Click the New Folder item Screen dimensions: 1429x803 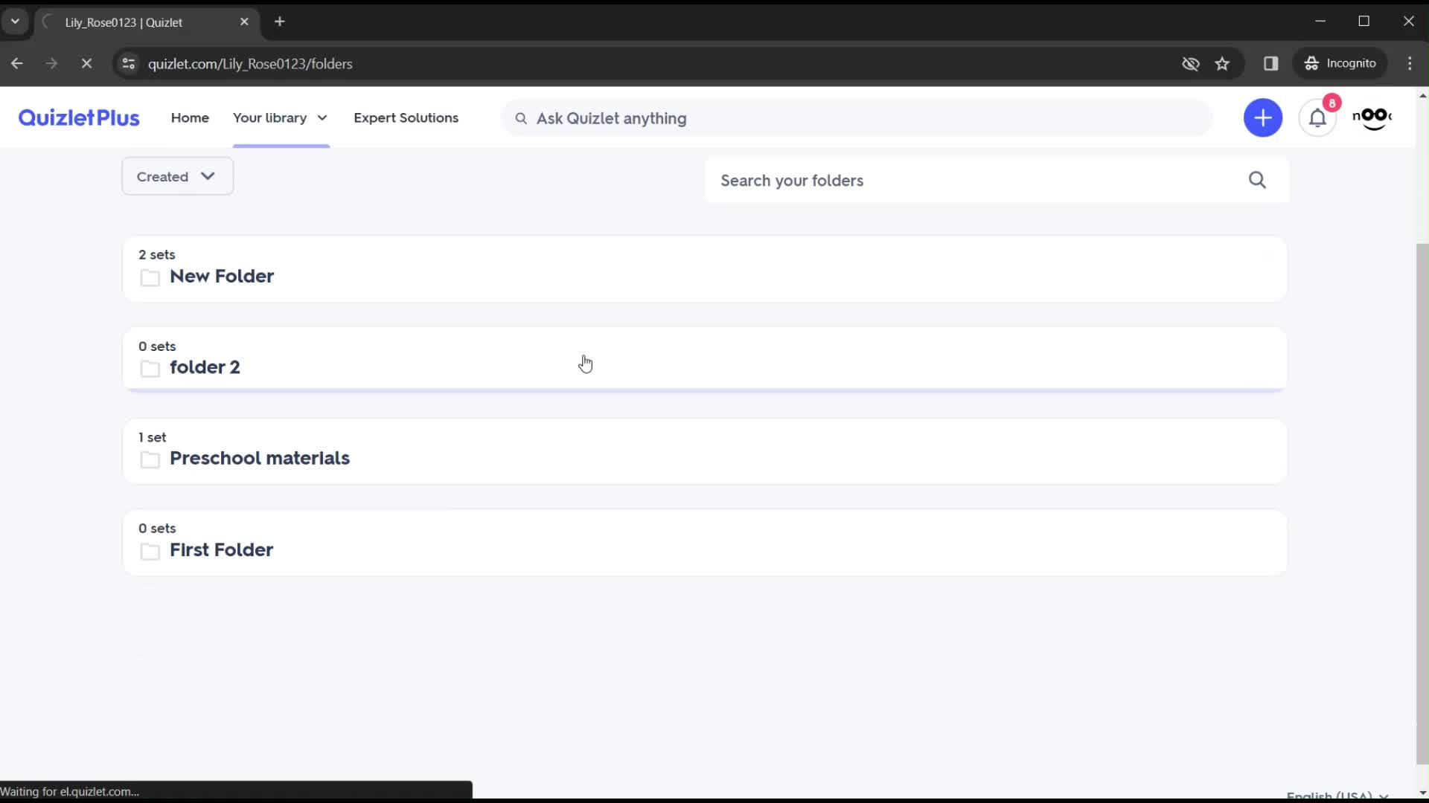point(222,276)
